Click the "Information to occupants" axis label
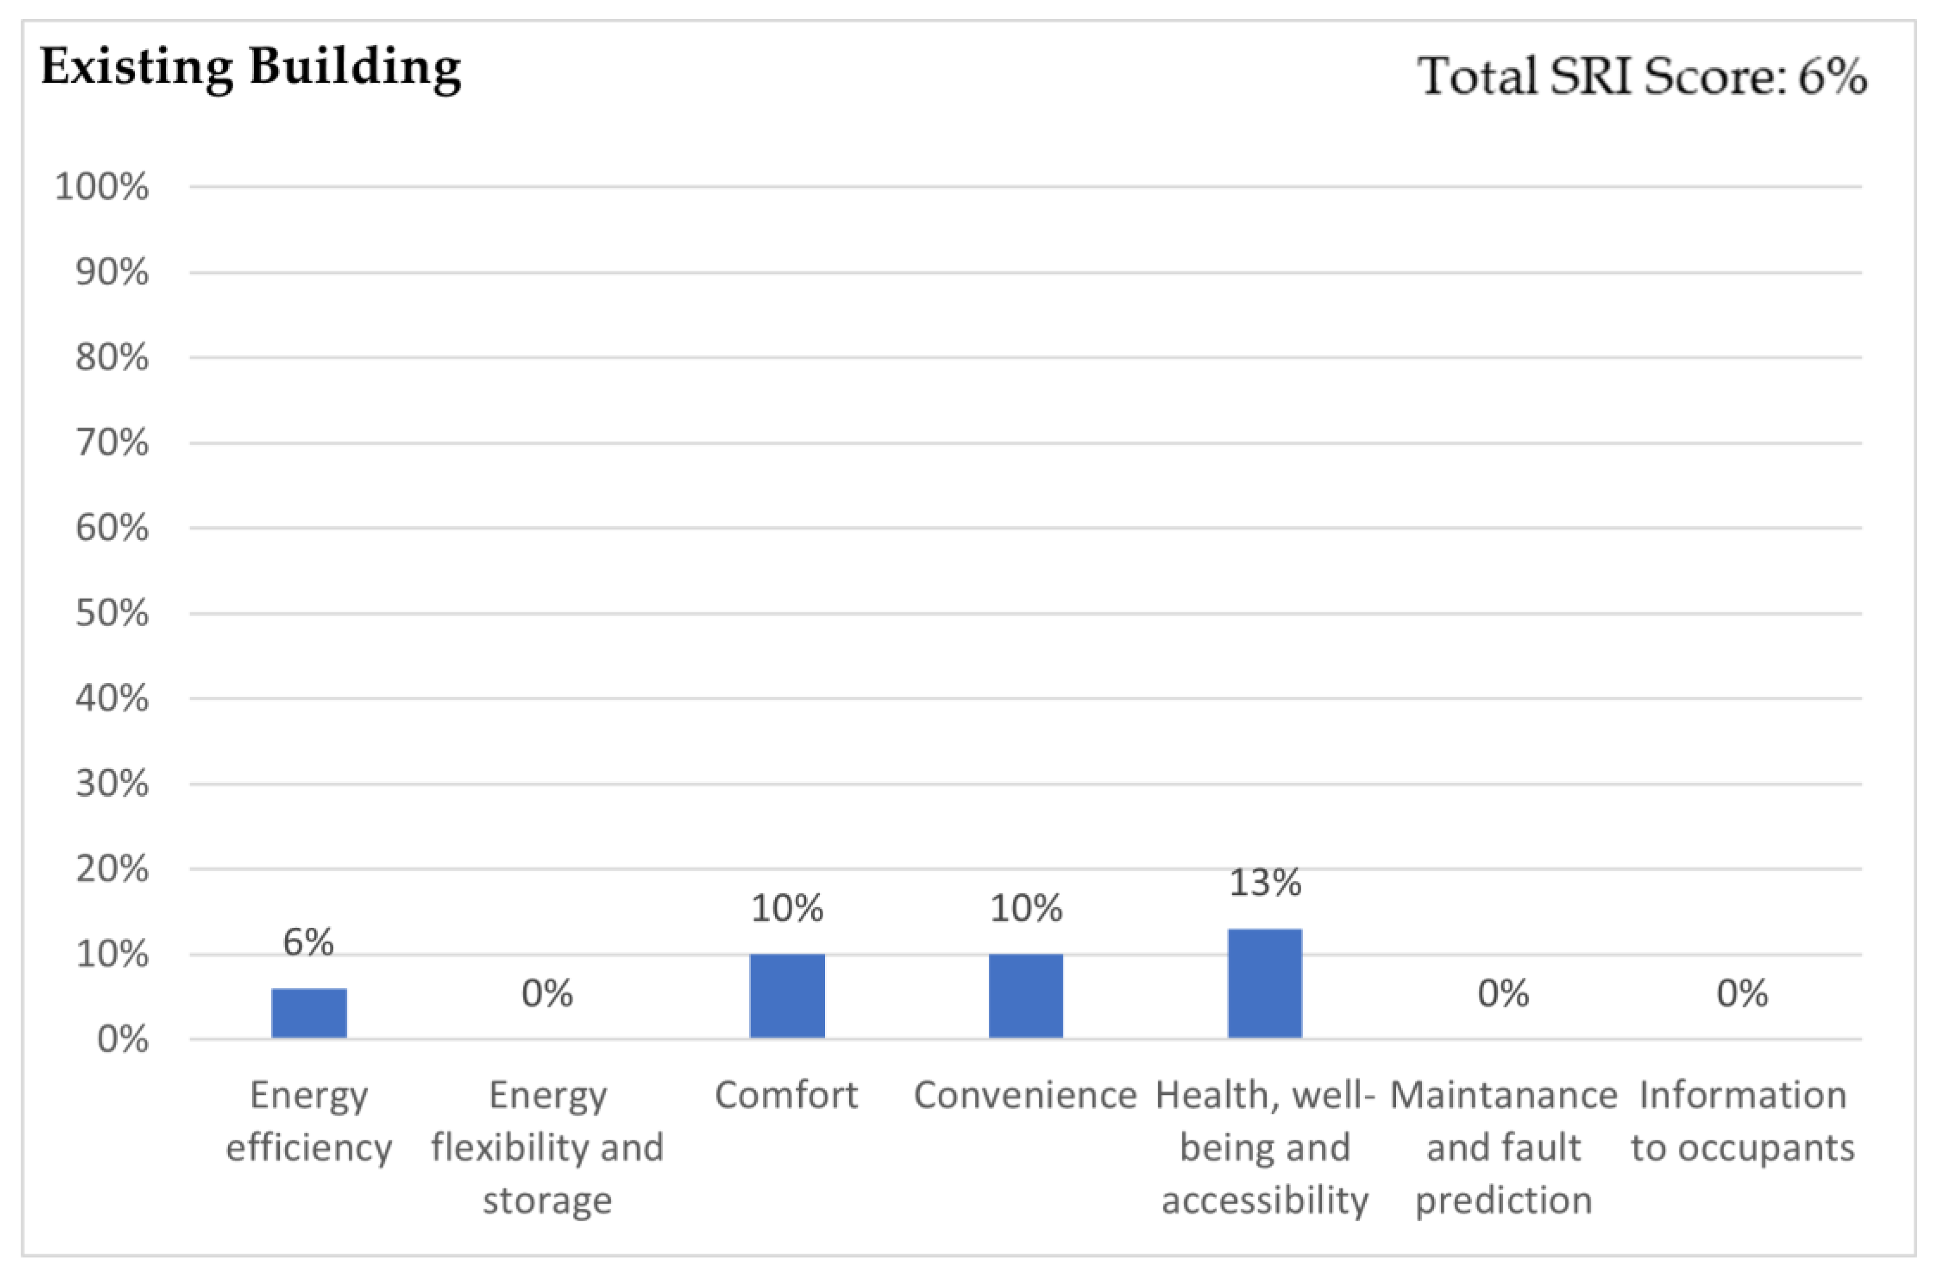 coord(1742,1121)
